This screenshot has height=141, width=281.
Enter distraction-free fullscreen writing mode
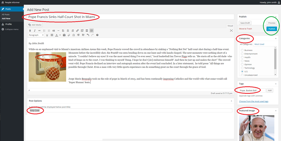click(x=231, y=31)
